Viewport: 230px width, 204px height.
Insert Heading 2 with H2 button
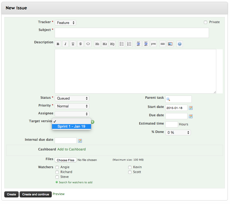[x=105, y=44]
